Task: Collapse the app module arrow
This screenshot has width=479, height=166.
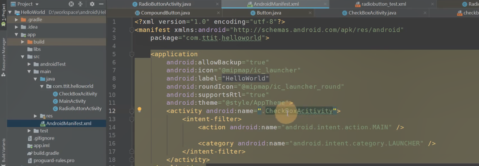Action: point(16,34)
